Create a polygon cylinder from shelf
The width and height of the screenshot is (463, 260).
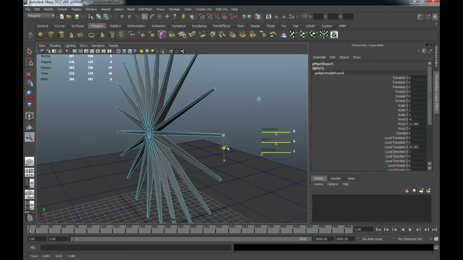[x=61, y=35]
